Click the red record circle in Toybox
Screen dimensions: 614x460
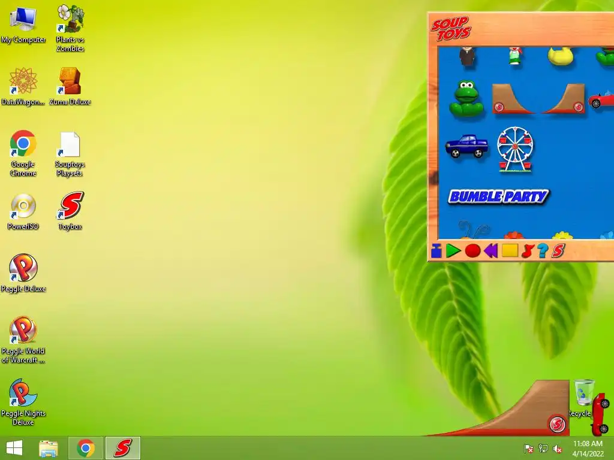472,251
